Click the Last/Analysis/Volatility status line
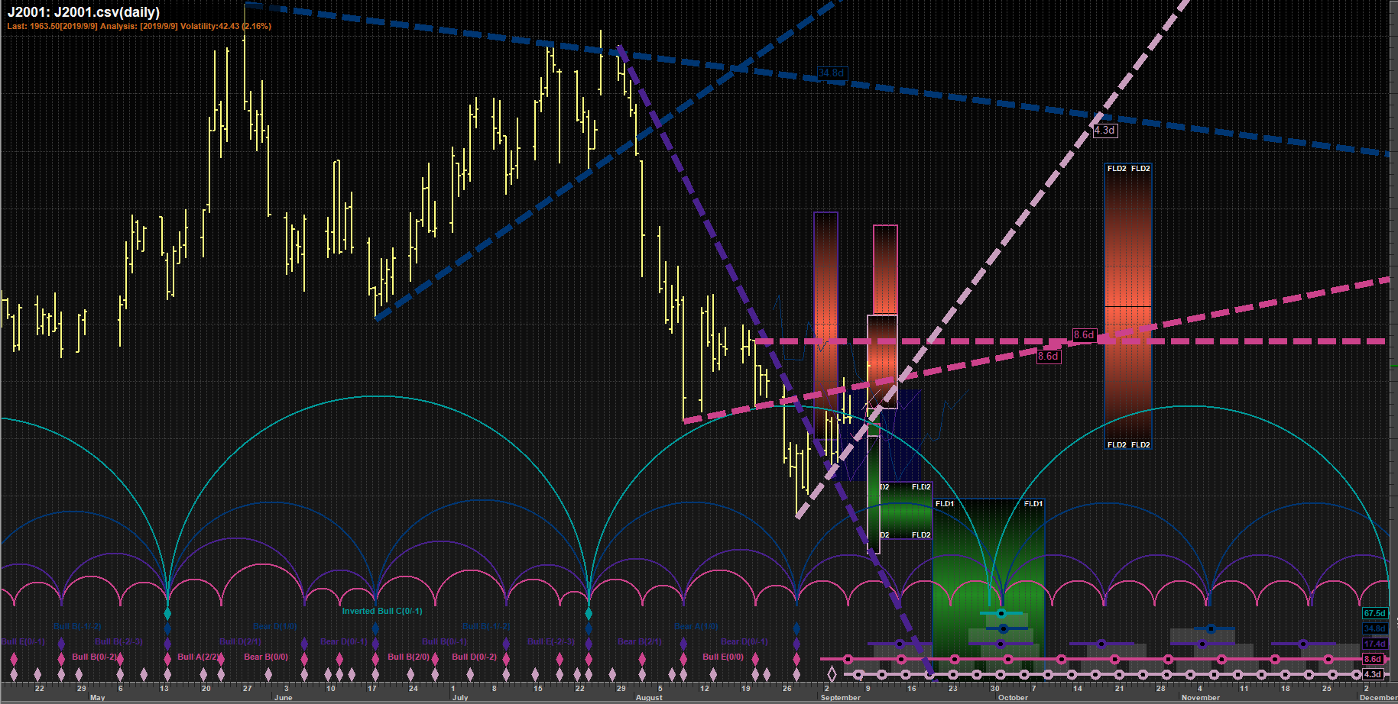The image size is (1398, 704). pos(139,26)
